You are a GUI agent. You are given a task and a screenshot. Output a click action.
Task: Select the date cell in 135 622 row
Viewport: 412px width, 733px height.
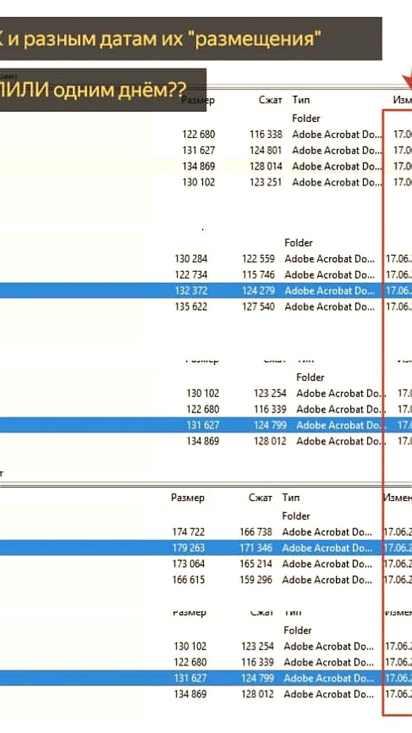(399, 307)
